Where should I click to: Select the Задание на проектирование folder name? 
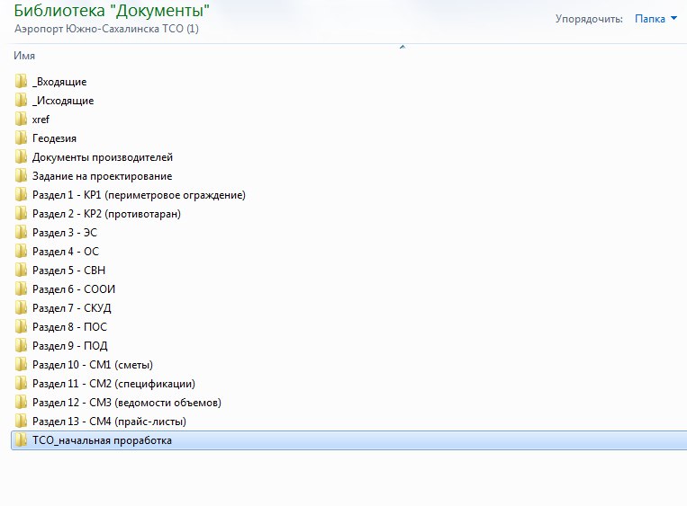click(x=102, y=176)
